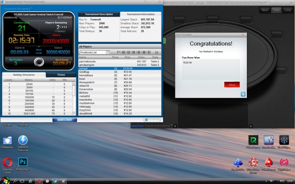Open the green PokerDom desktop icon
This screenshot has width=295, height=184.
click(253, 142)
